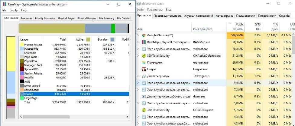
Task: Click the Диспетчер задач process icon
Action: [144, 76]
